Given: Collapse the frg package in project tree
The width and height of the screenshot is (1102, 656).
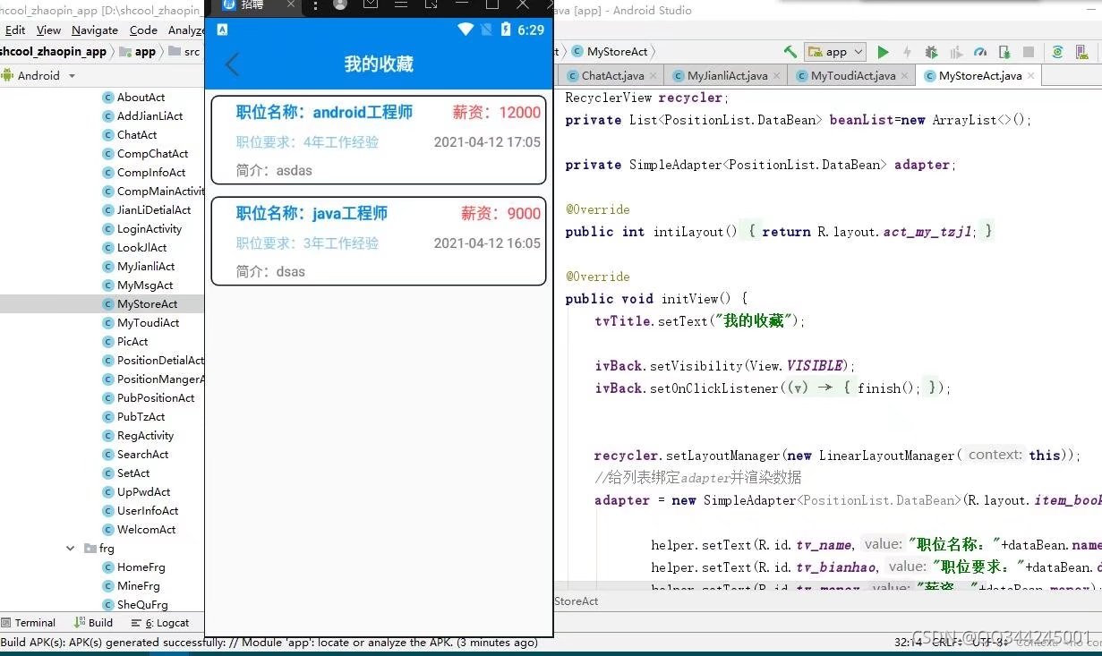Looking at the screenshot, I should point(71,549).
